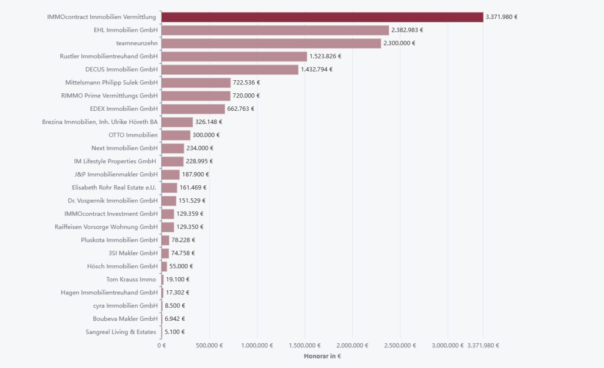This screenshot has height=368, width=604.
Task: Click label '3SI Makler GmbH'
Action: 133,253
